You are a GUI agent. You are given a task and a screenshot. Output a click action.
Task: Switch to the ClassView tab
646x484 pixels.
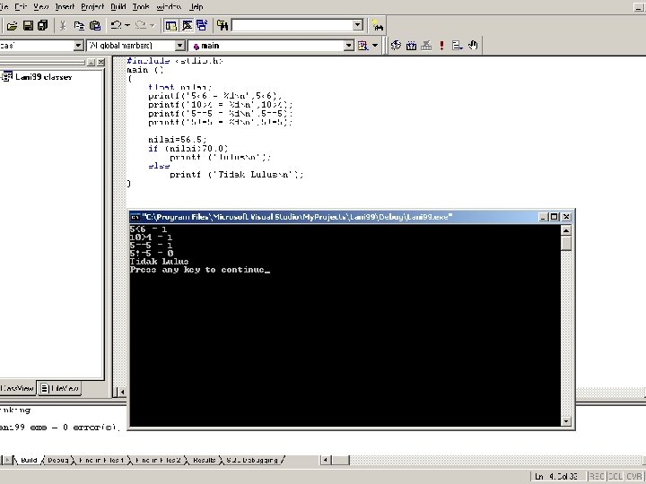[x=16, y=388]
